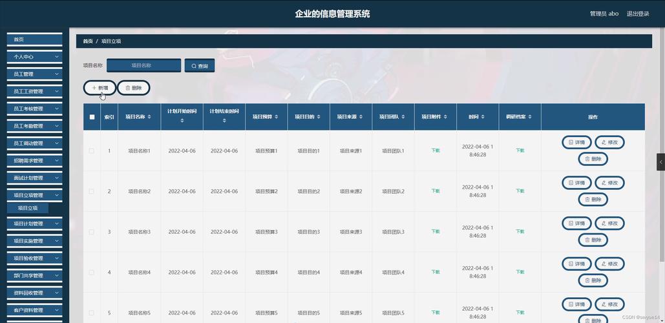The height and width of the screenshot is (323, 665).
Task: Open 详情 for 项目名称2 row
Action: (576, 183)
